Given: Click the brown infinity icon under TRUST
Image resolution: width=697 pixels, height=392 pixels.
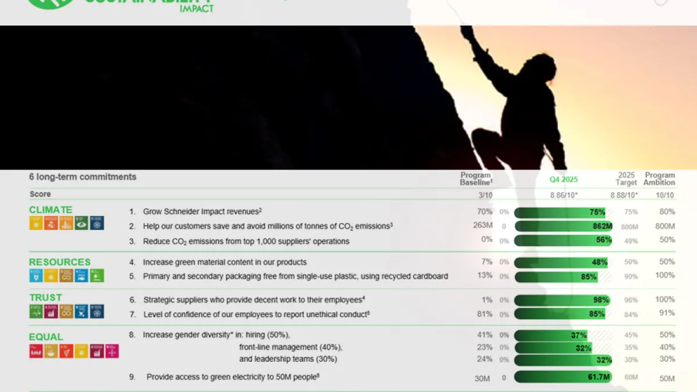Looking at the screenshot, I should click(x=66, y=311).
